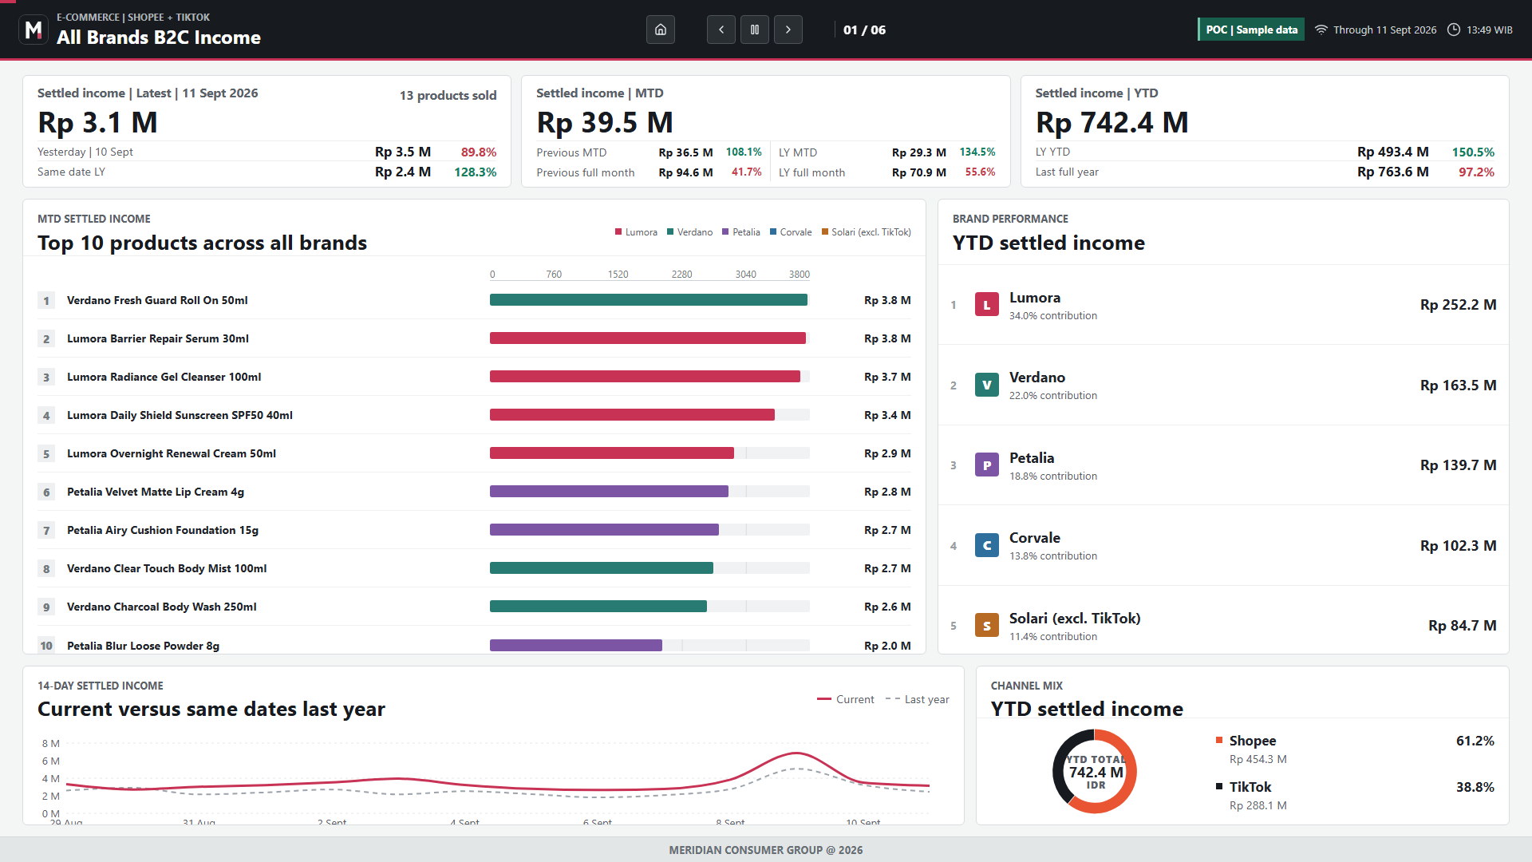Click Lumora Barrier Repair Serum 30ml row
This screenshot has width=1532, height=862.
coord(474,338)
